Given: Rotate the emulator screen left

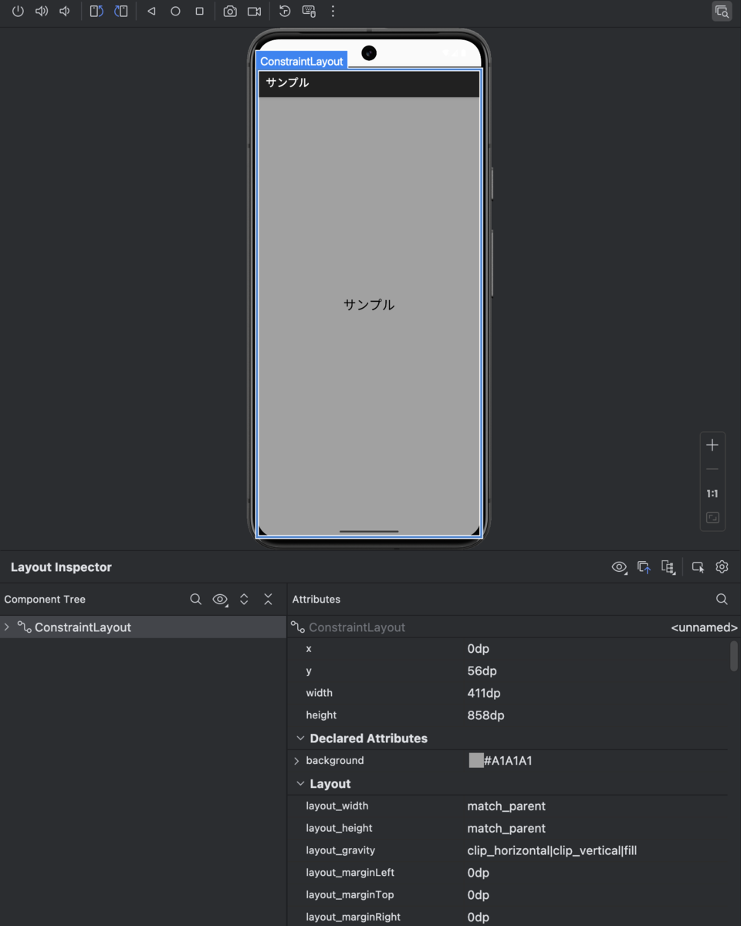Looking at the screenshot, I should point(96,11).
